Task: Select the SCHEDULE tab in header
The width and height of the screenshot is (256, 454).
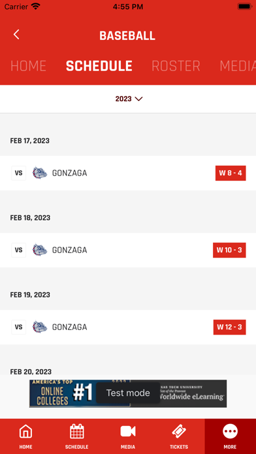Action: (99, 66)
